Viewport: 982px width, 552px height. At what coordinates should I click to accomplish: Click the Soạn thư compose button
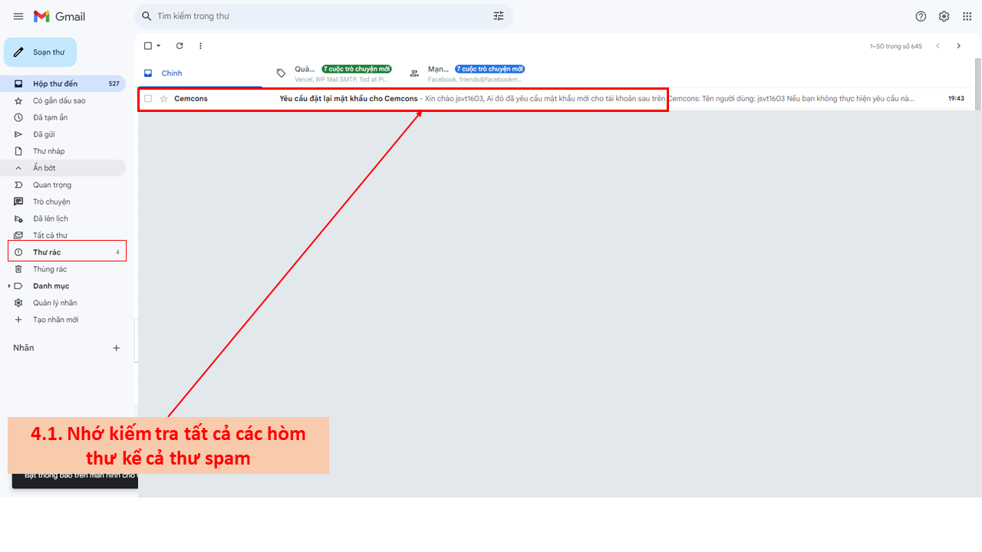click(x=41, y=52)
